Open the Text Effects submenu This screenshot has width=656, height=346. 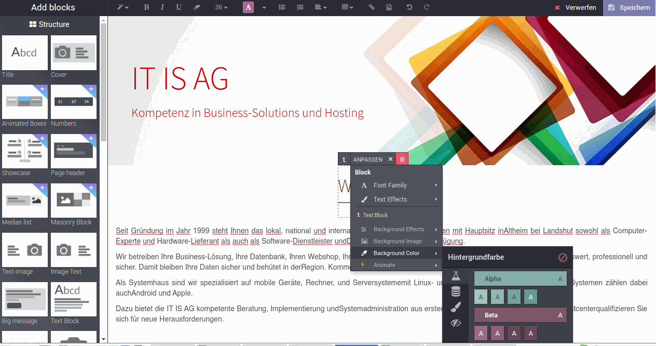(x=397, y=199)
